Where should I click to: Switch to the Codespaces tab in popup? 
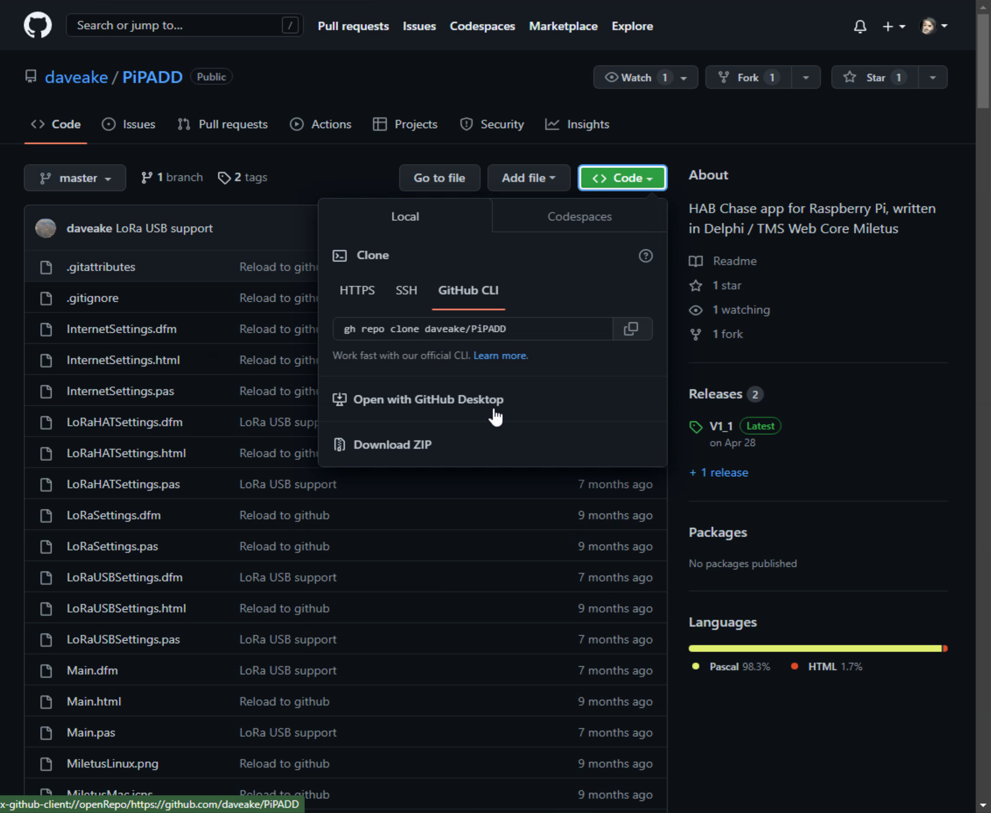579,216
